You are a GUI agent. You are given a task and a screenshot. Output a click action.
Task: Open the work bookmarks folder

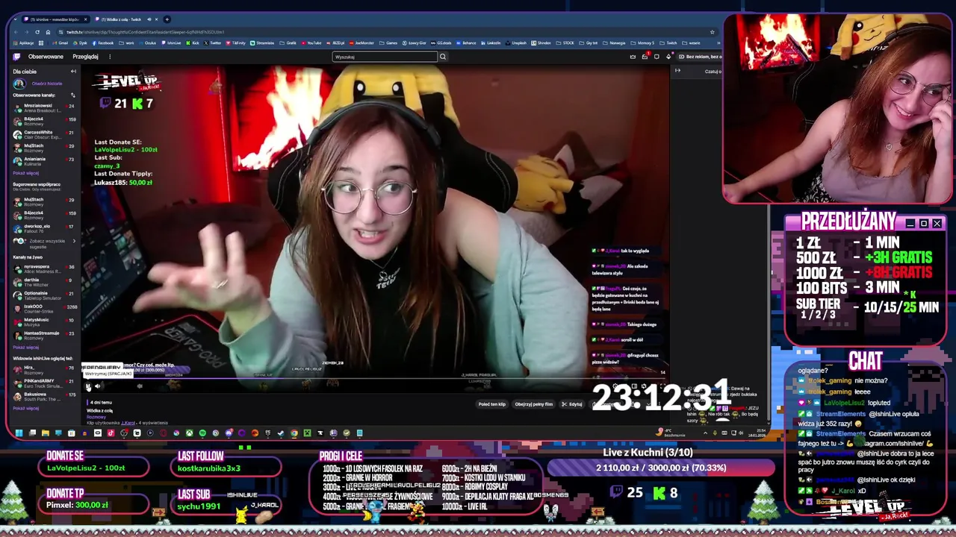(126, 43)
